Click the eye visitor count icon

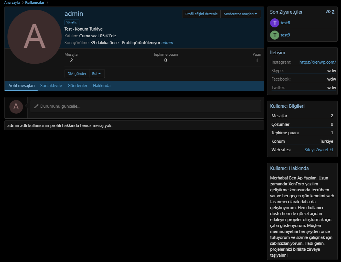(x=328, y=12)
